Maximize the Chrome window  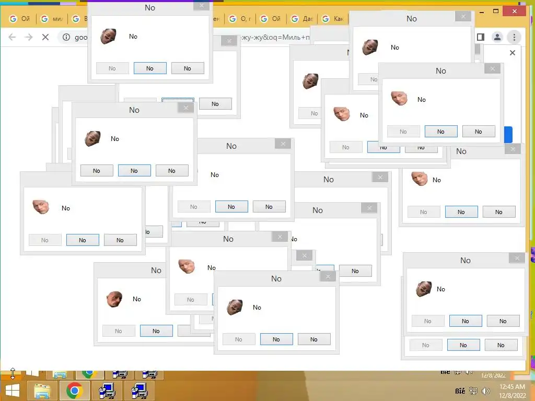[496, 11]
